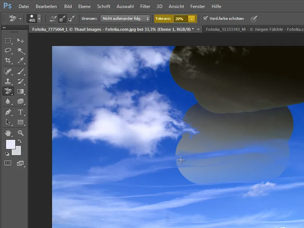Select the Rectangle shape tool

click(x=21, y=122)
